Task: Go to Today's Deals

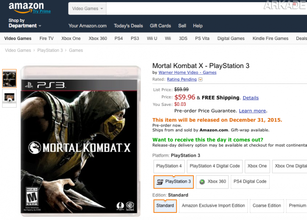Action: pos(129,26)
